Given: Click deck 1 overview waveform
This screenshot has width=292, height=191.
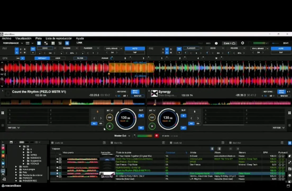Looking at the screenshot, I should (73, 102).
